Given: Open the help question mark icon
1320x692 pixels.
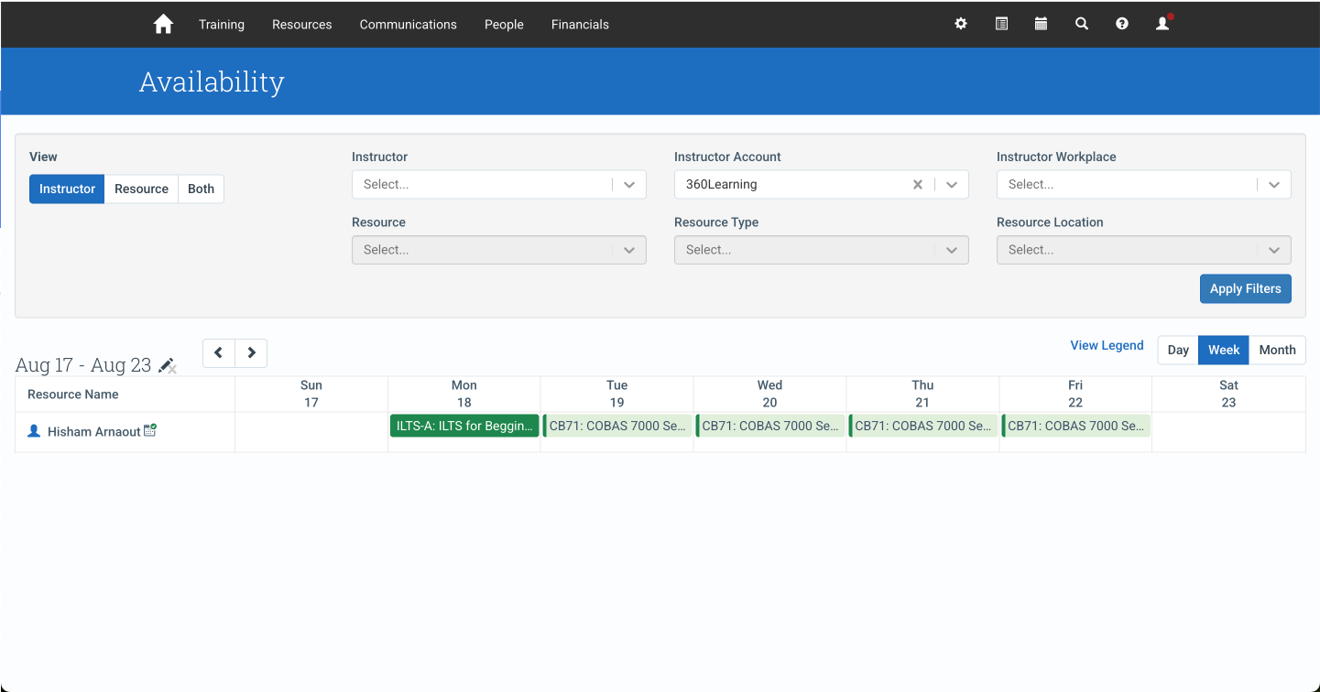Looking at the screenshot, I should (x=1122, y=24).
